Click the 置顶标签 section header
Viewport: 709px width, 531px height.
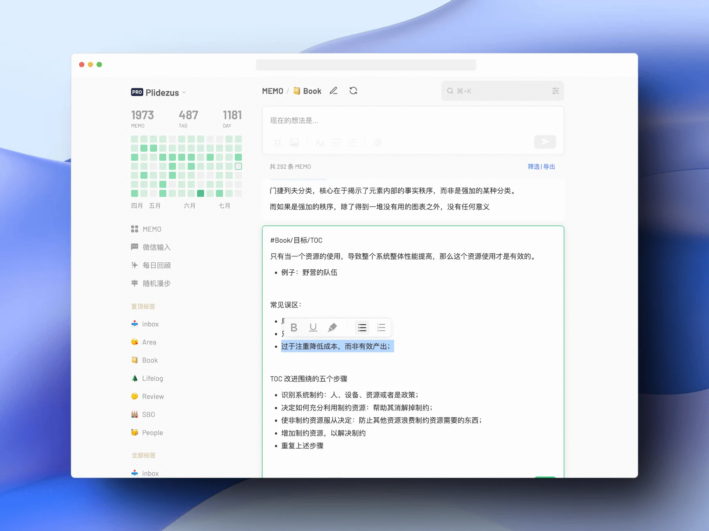(143, 306)
